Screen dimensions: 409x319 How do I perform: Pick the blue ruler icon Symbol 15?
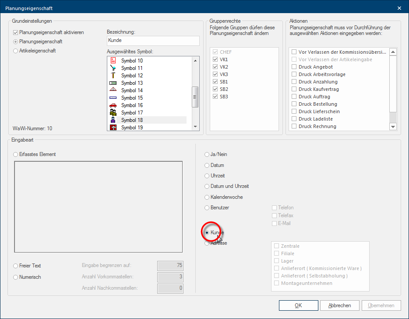(113, 98)
